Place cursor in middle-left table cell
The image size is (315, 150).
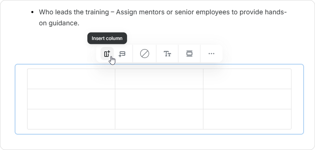tap(71, 99)
